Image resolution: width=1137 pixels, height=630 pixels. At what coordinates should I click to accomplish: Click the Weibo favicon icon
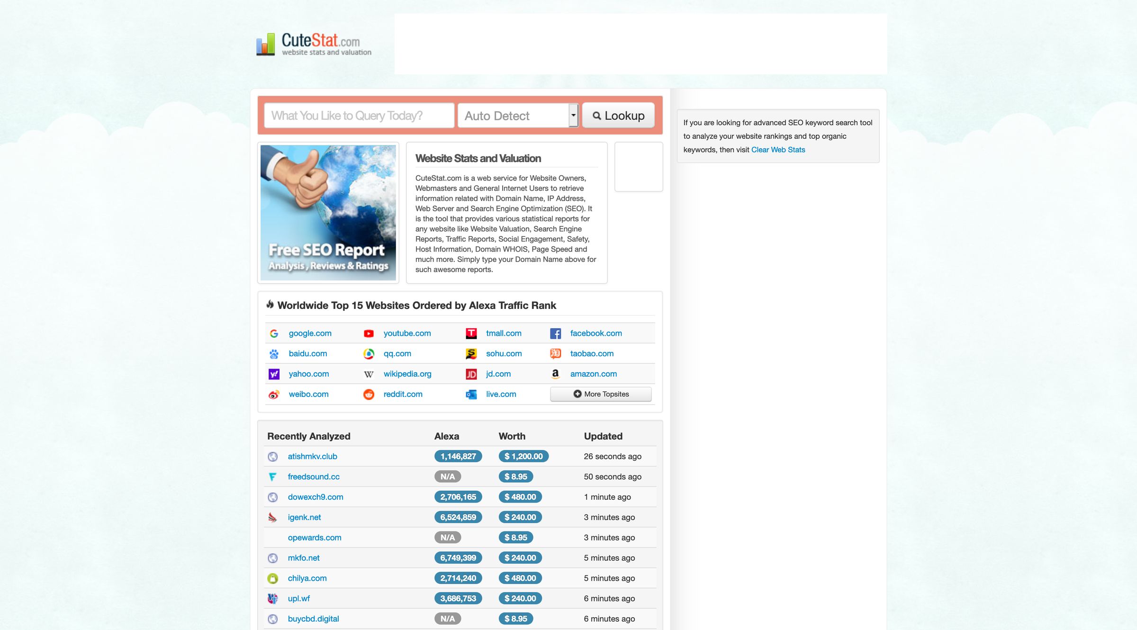(274, 394)
